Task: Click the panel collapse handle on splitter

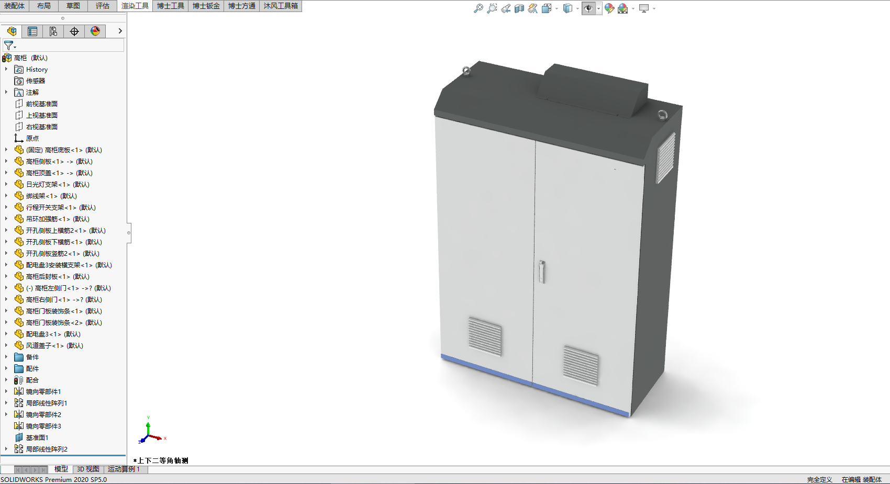Action: 129,233
